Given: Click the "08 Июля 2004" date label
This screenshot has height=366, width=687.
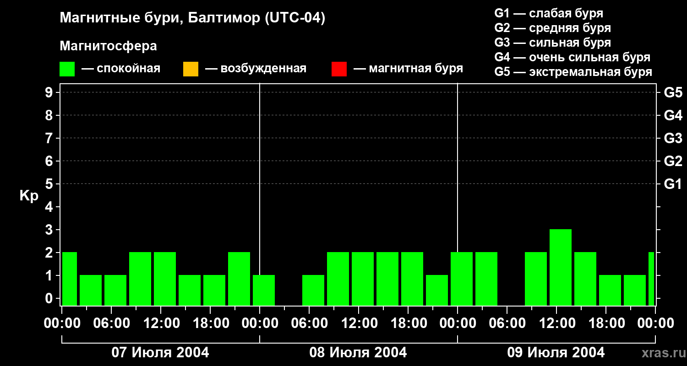Looking at the screenshot, I should [358, 352].
